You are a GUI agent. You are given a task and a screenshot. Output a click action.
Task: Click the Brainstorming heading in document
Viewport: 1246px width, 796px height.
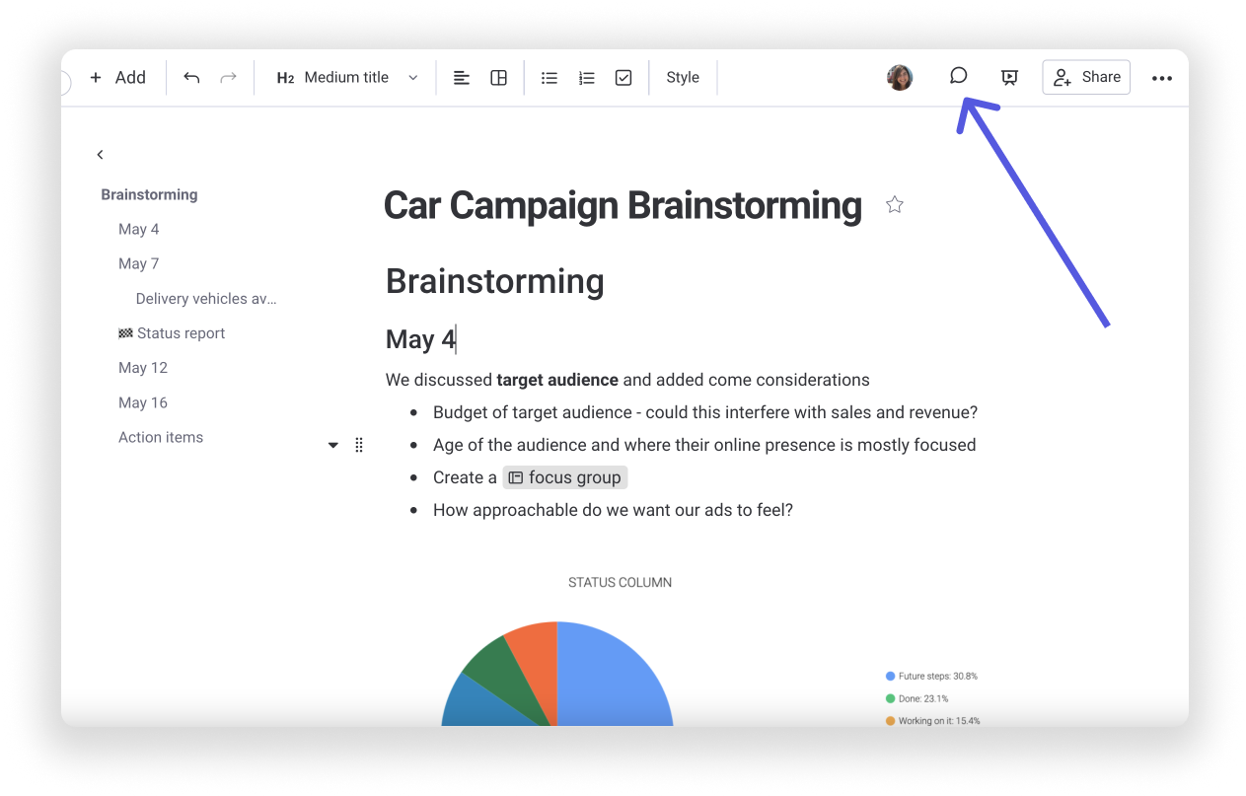[x=495, y=281]
